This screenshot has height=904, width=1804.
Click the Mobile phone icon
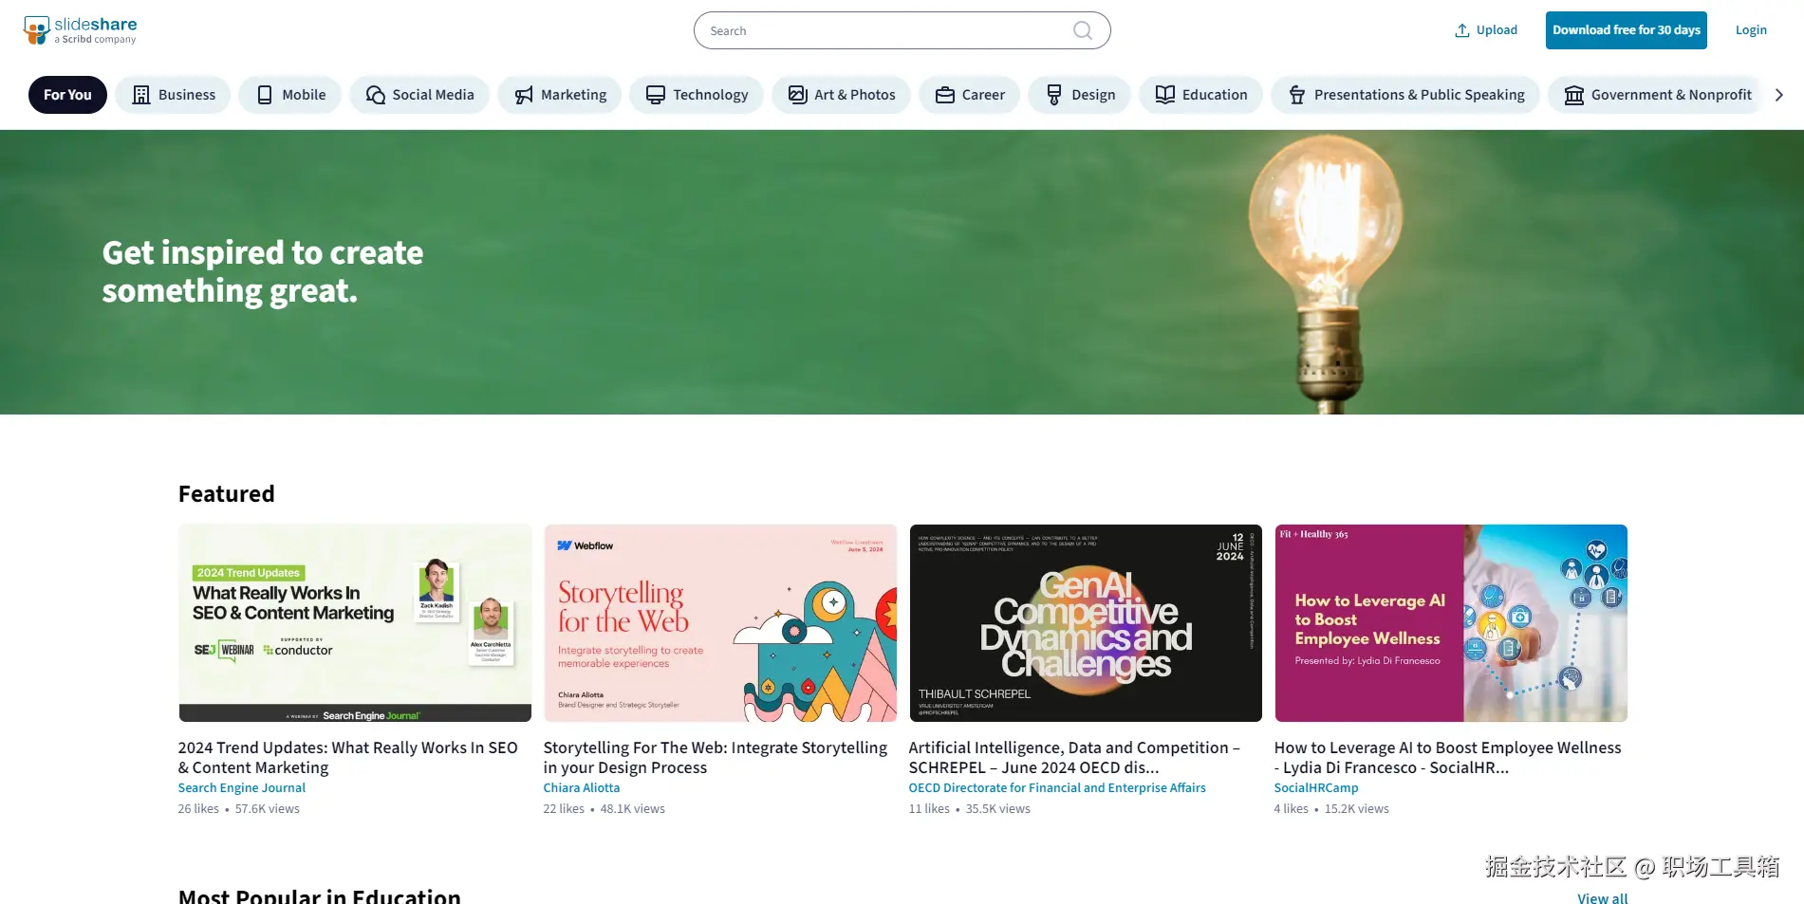tap(265, 95)
